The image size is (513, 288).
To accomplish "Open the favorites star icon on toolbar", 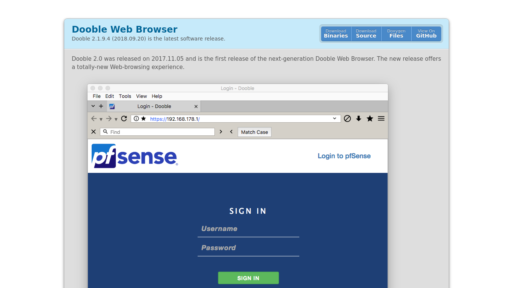I will (370, 118).
